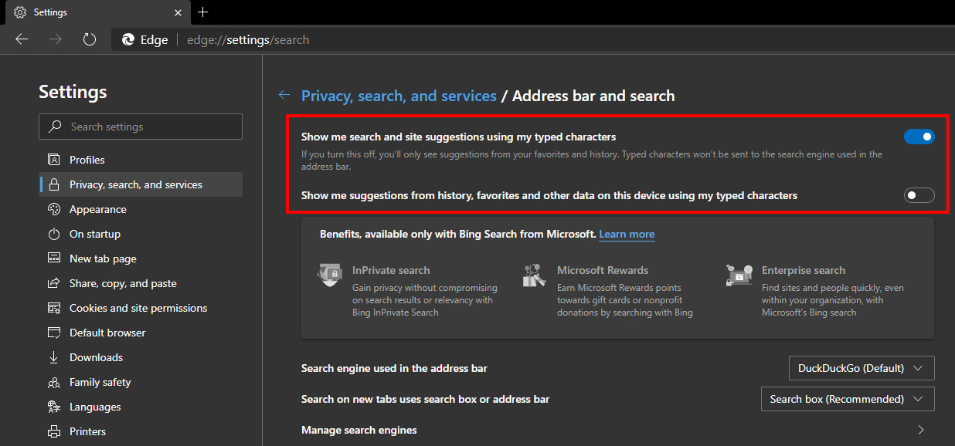Click the browser forward arrow button
This screenshot has height=446, width=955.
pos(55,39)
